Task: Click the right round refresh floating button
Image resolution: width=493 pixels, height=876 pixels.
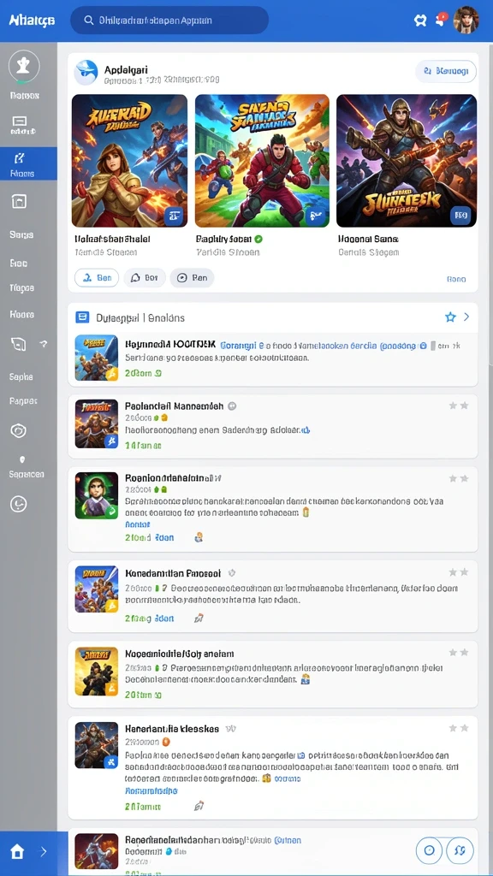Action: 460,851
